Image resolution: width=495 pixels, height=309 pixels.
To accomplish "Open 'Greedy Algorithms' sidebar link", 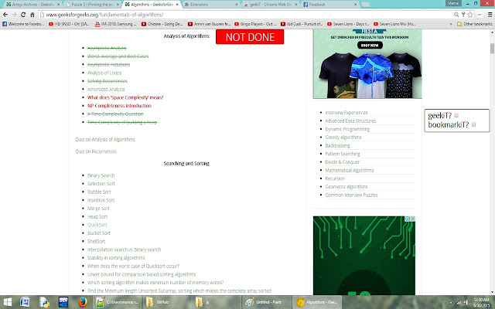I will pyautogui.click(x=343, y=138).
